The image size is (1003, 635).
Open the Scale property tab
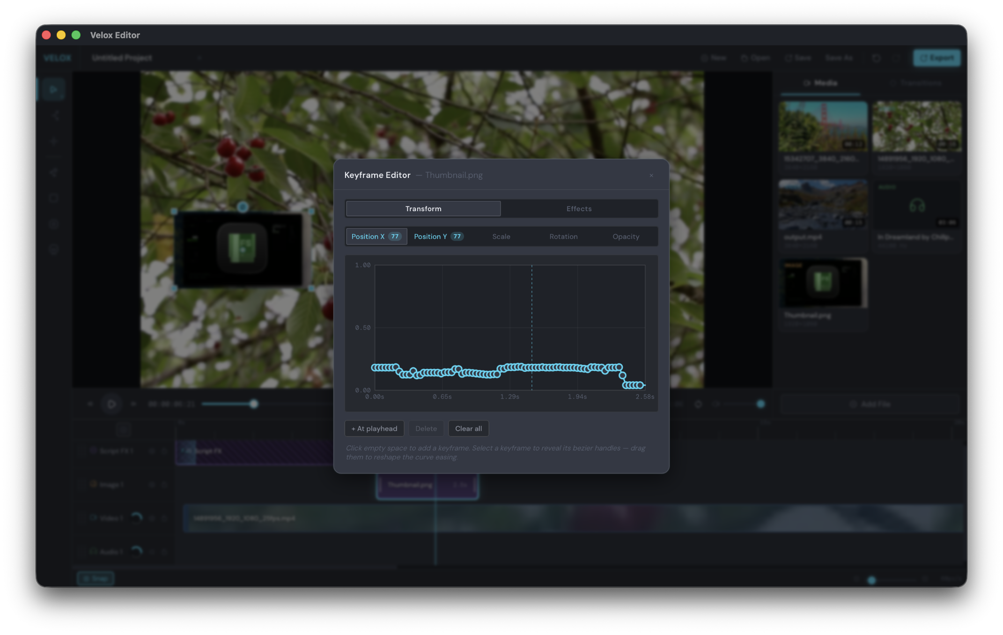pos(501,236)
